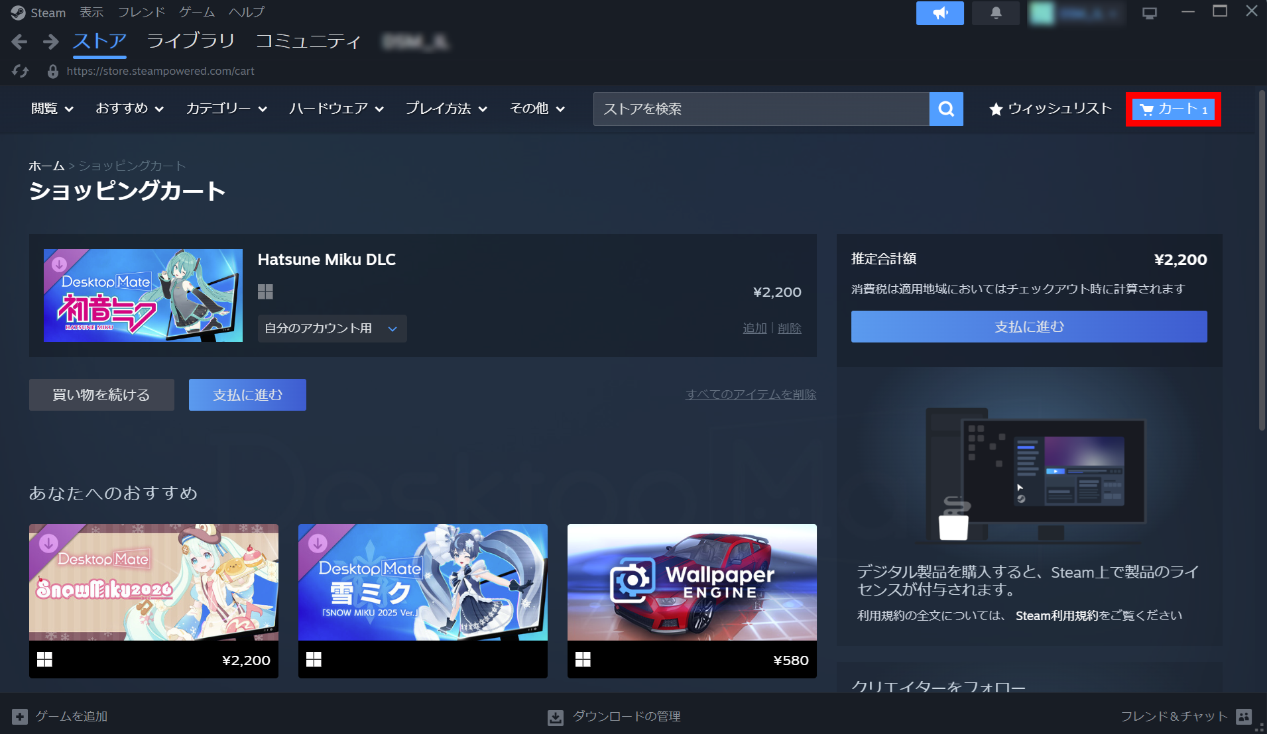
Task: Click the padlock icon in the address bar
Action: coord(52,71)
